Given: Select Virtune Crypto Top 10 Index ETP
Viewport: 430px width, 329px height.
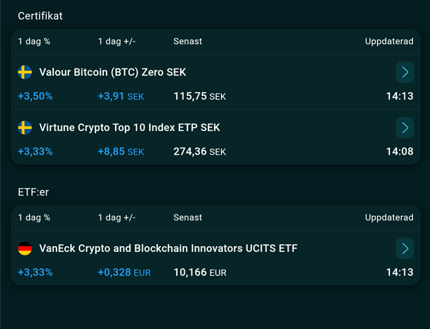Looking at the screenshot, I should tap(130, 127).
